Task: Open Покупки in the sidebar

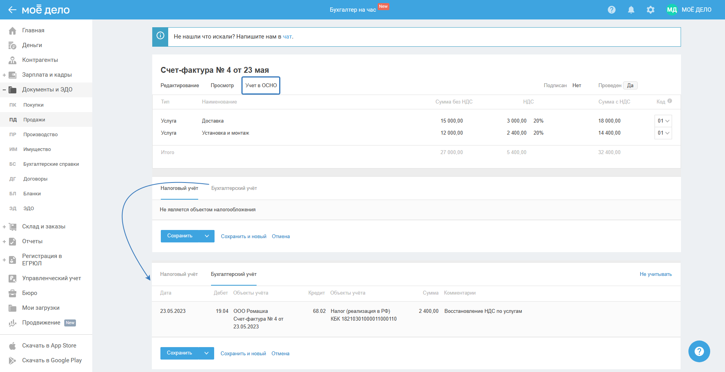Action: (33, 105)
